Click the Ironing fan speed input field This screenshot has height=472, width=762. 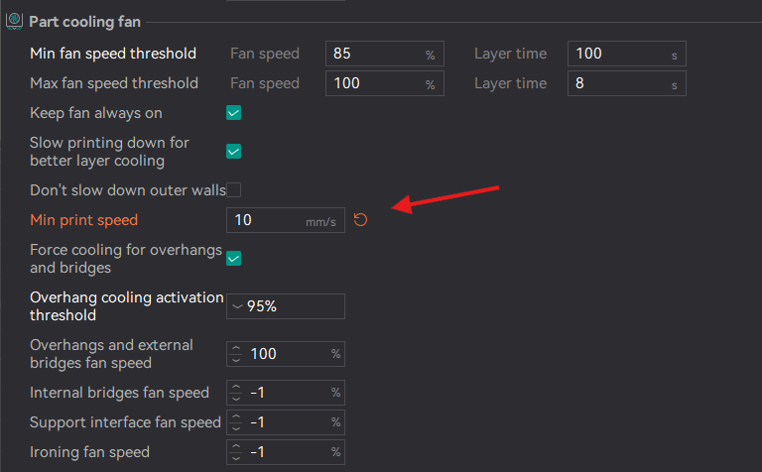[286, 452]
